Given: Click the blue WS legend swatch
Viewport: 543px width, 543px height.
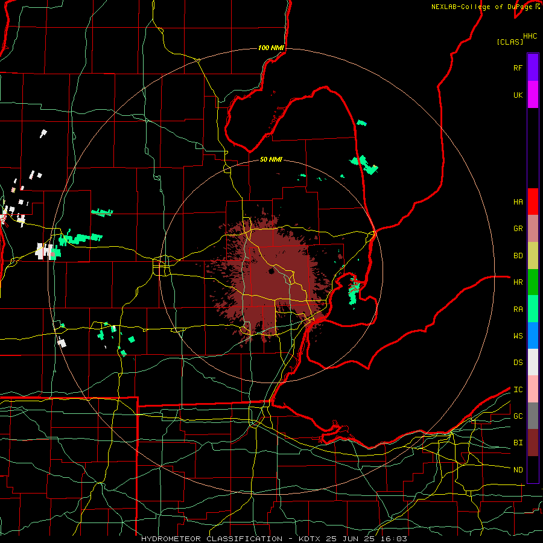Looking at the screenshot, I should pyautogui.click(x=533, y=335).
